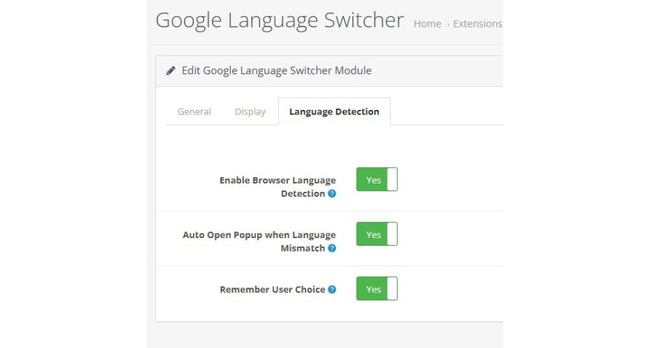Click help icon beside Enable Browser Language Detection
The width and height of the screenshot is (650, 348).
[x=332, y=194]
